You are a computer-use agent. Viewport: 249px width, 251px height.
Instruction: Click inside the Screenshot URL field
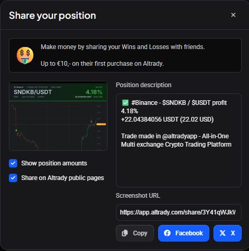(x=179, y=212)
